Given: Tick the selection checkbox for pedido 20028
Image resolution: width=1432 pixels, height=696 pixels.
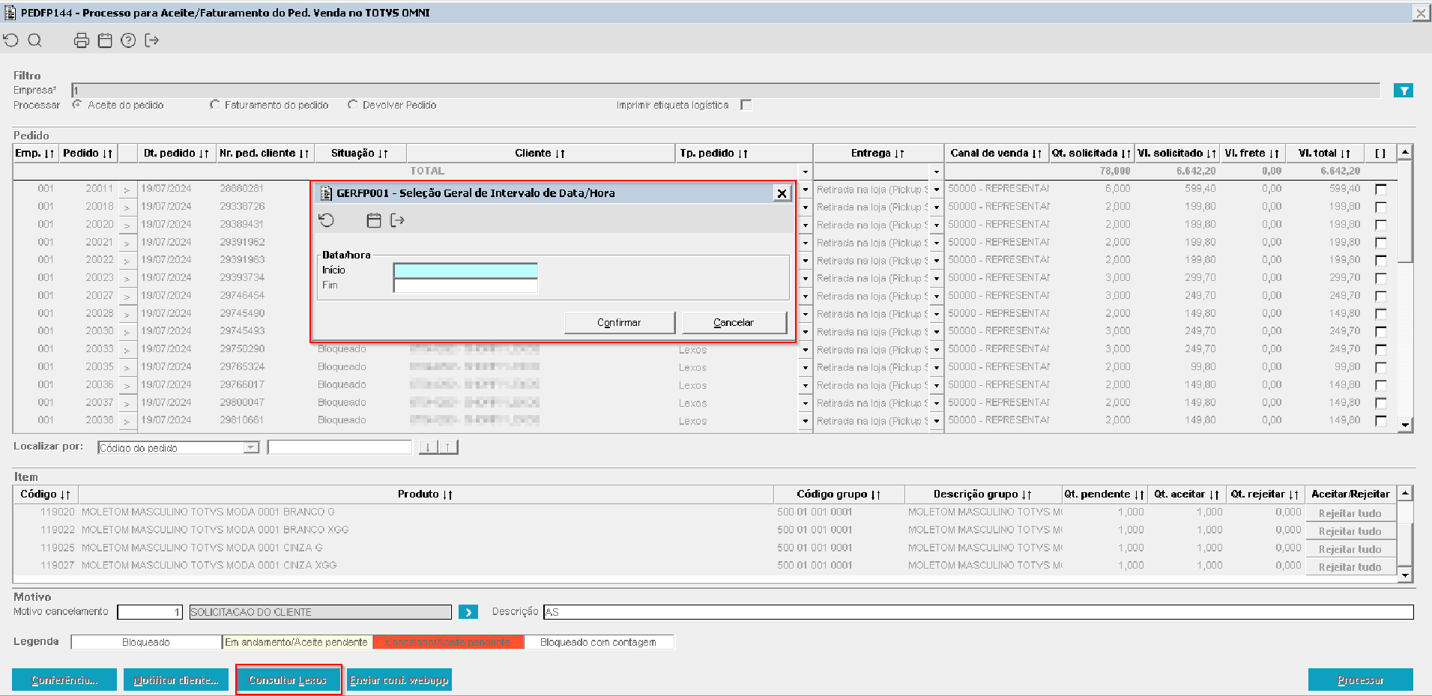Looking at the screenshot, I should pos(1380,314).
